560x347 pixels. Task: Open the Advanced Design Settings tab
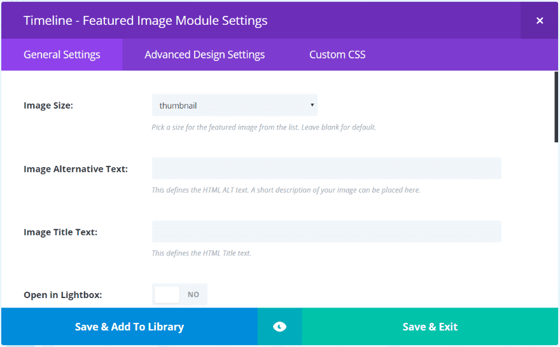click(204, 55)
